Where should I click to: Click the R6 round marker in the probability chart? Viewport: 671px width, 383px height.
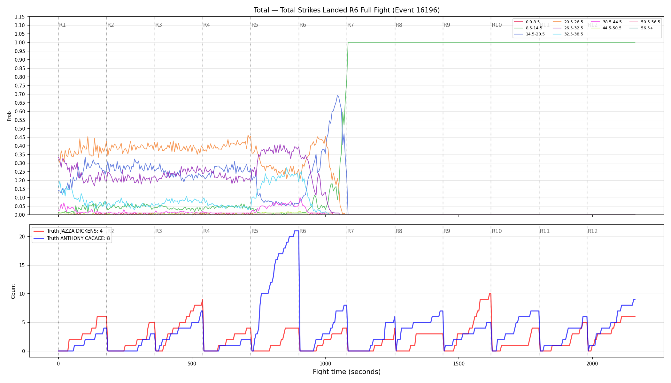pyautogui.click(x=303, y=25)
